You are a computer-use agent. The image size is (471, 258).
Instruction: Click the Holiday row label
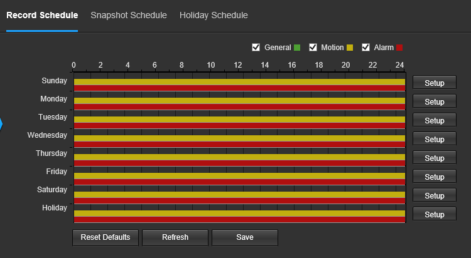coord(55,208)
